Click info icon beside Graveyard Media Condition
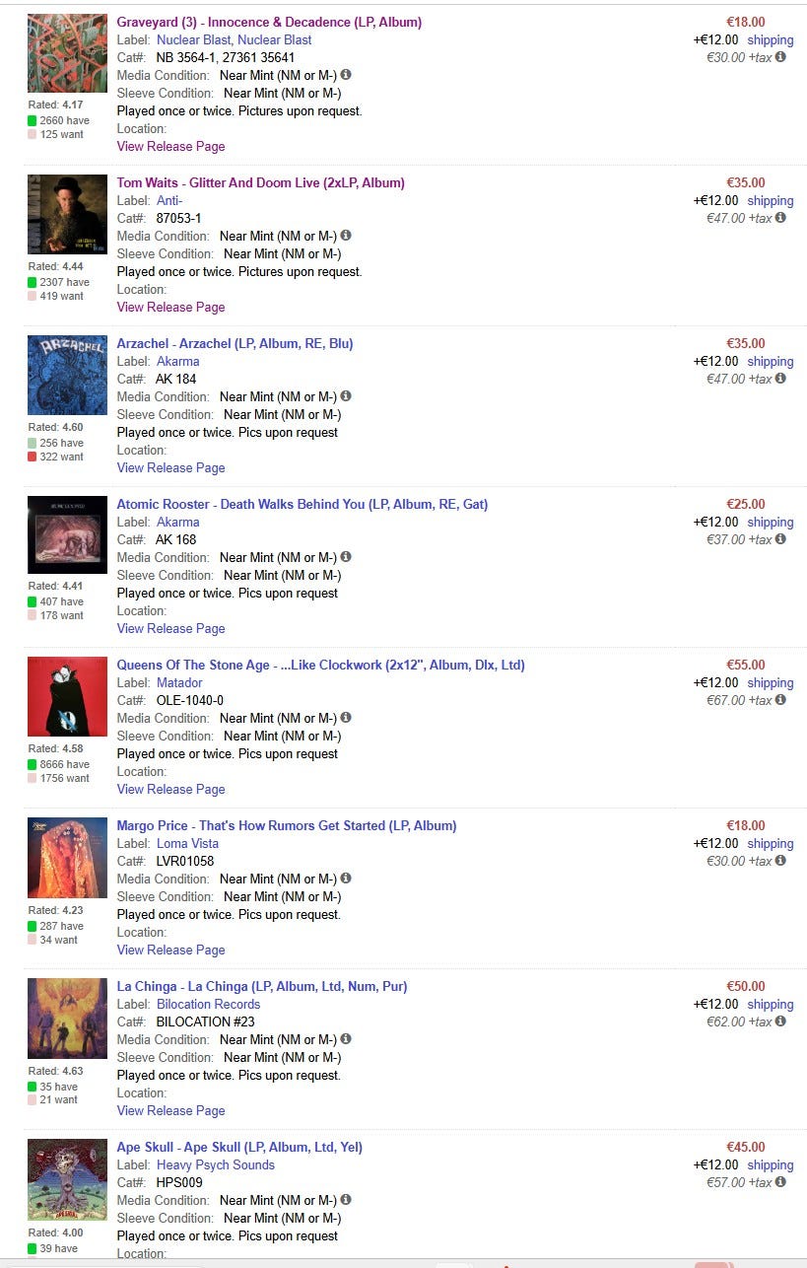807x1268 pixels. click(346, 75)
